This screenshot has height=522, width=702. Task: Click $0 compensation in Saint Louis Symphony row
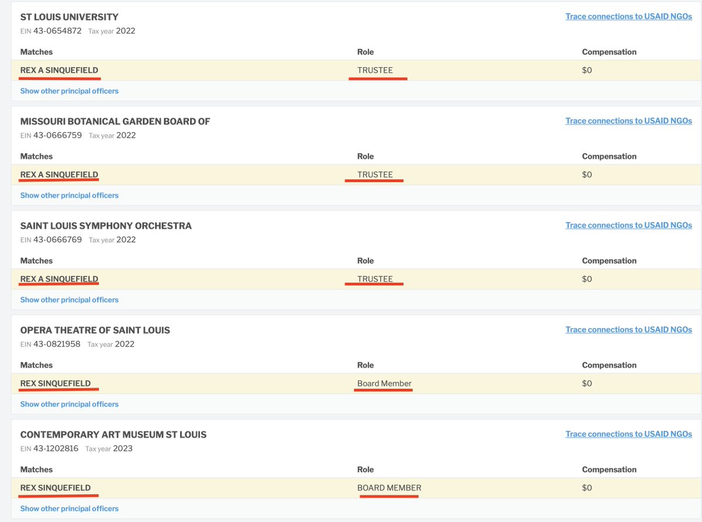587,279
